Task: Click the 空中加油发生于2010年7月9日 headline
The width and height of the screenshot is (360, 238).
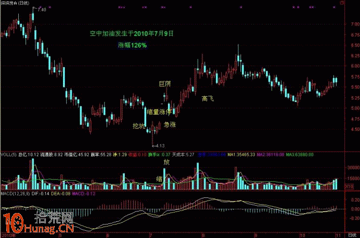Action: [x=131, y=34]
